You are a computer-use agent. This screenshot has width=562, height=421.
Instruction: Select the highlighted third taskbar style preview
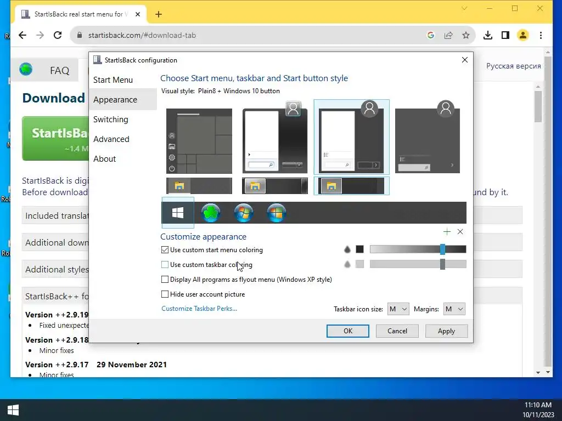[x=352, y=186]
